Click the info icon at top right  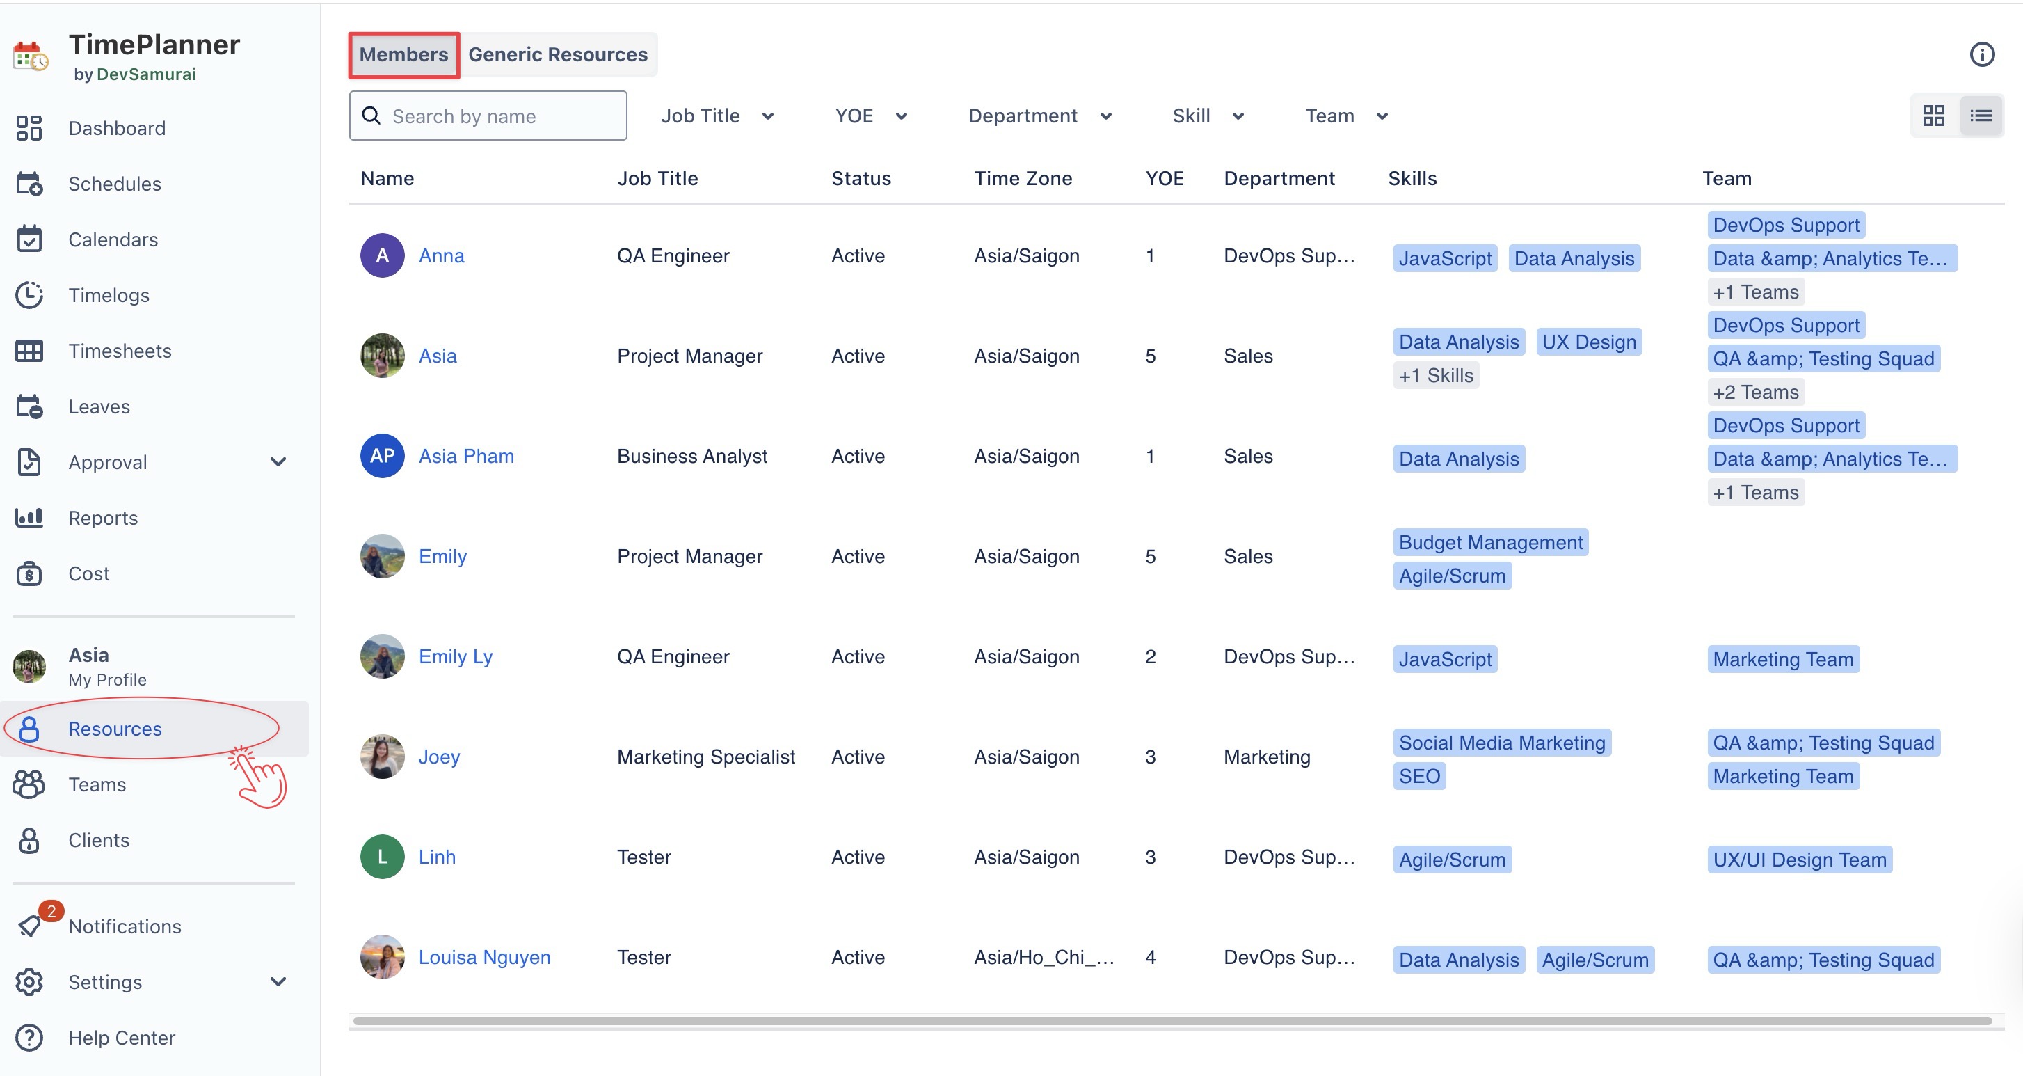coord(1981,54)
